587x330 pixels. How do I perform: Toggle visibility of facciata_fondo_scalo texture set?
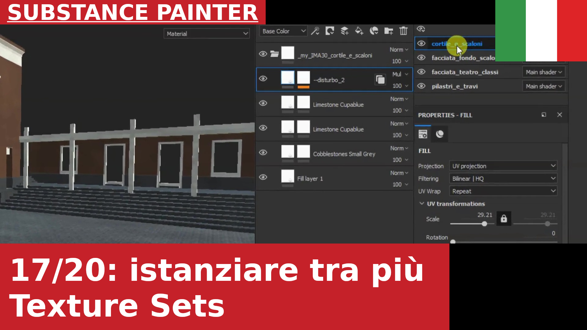coord(421,57)
